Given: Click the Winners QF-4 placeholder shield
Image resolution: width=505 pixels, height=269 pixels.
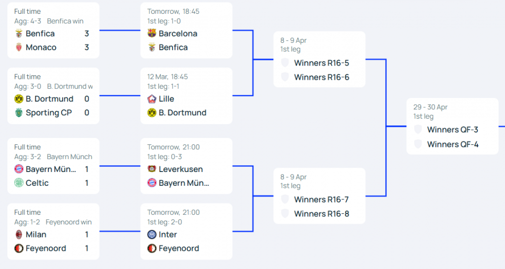Looking at the screenshot, I should (x=418, y=144).
